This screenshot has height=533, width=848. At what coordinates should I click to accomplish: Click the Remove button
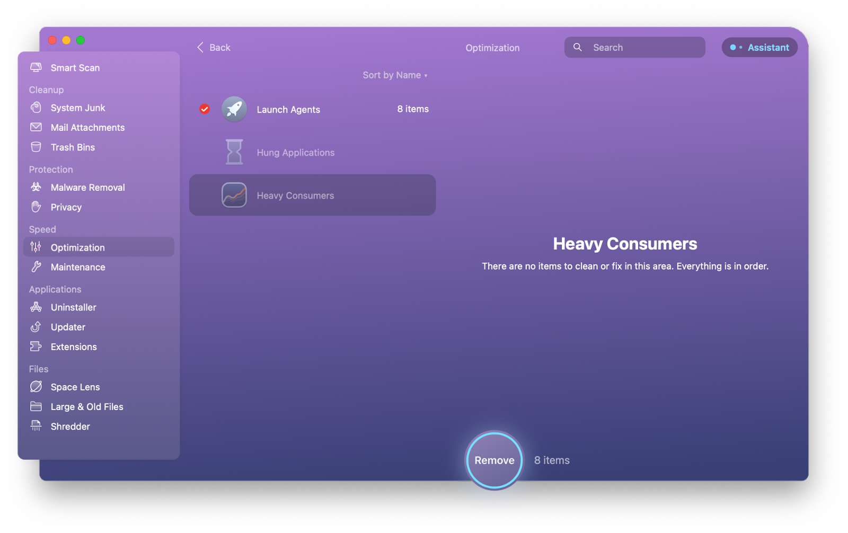pos(494,460)
